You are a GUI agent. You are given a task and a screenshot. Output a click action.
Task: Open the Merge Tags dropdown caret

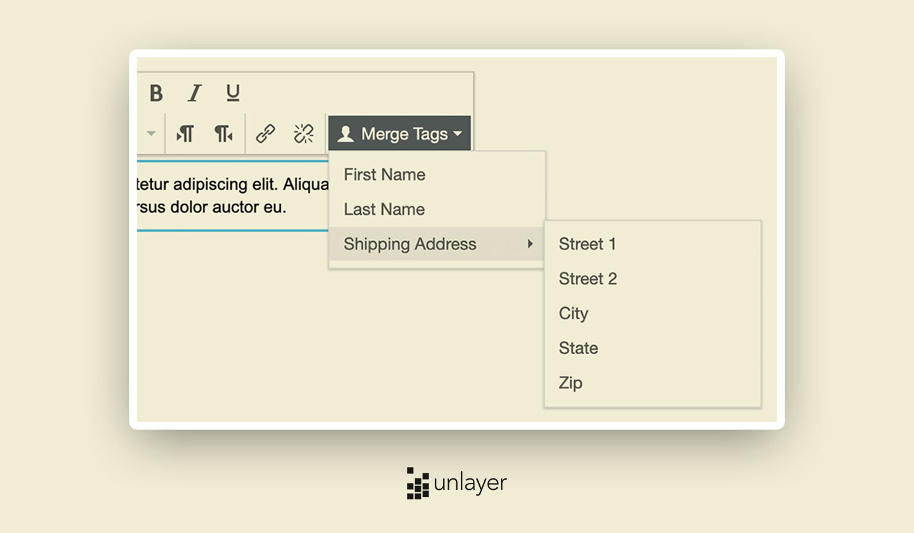[458, 135]
